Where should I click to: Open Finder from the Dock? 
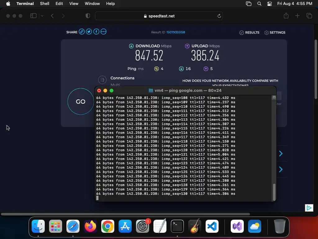click(38, 226)
